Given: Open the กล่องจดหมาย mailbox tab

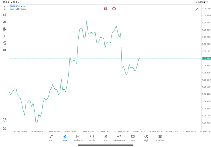Looking at the screenshot, I should [x=119, y=138].
